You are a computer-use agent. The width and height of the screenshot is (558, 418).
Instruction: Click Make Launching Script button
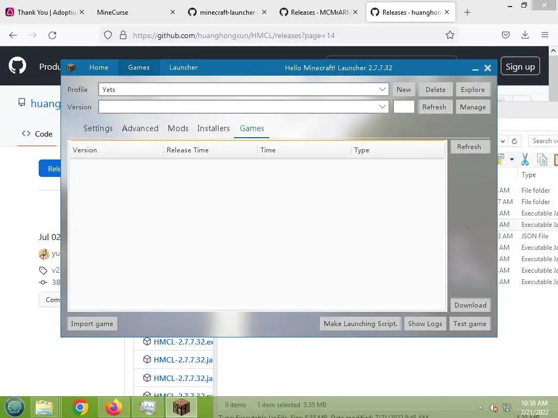click(361, 324)
